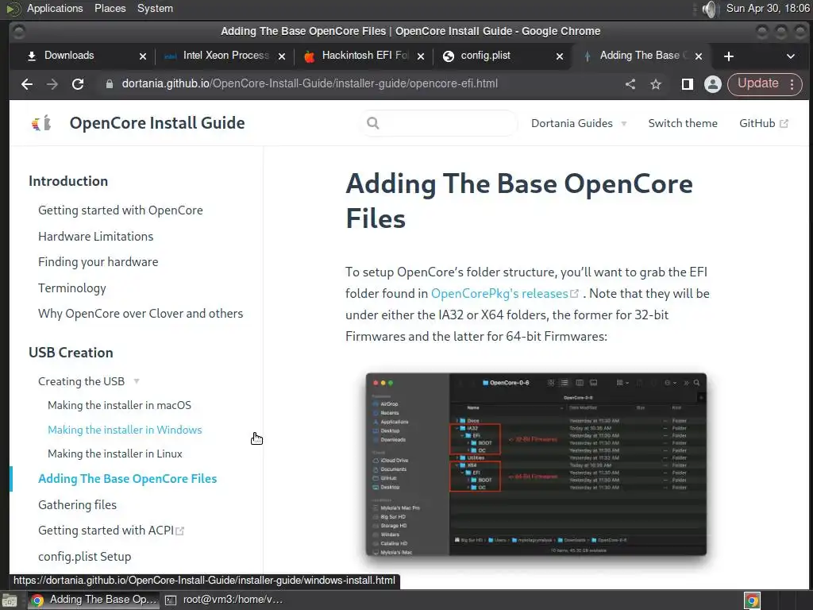Click the show desktop taskbar icon
This screenshot has height=610, width=813.
tap(10, 600)
